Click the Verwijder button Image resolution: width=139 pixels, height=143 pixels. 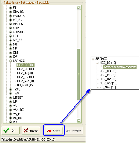click(x=74, y=131)
